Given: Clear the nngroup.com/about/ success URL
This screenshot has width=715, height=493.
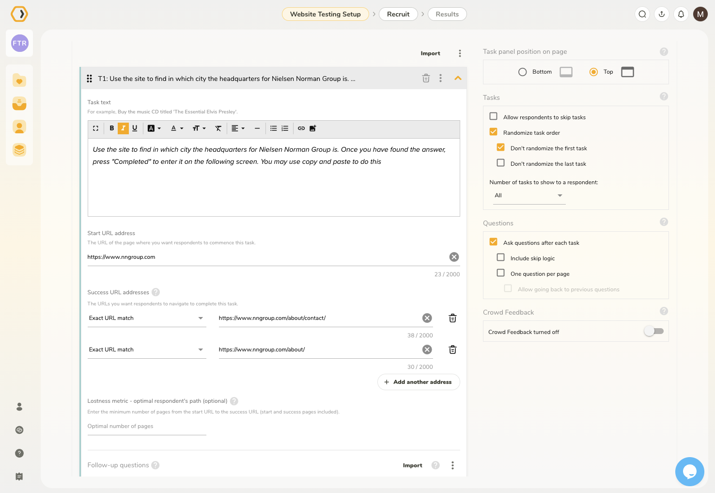Looking at the screenshot, I should tap(427, 350).
